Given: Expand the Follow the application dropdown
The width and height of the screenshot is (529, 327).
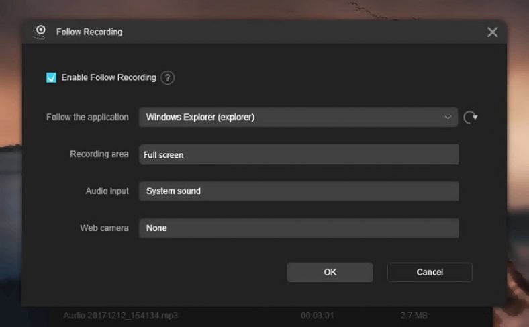Looking at the screenshot, I should pos(298,117).
